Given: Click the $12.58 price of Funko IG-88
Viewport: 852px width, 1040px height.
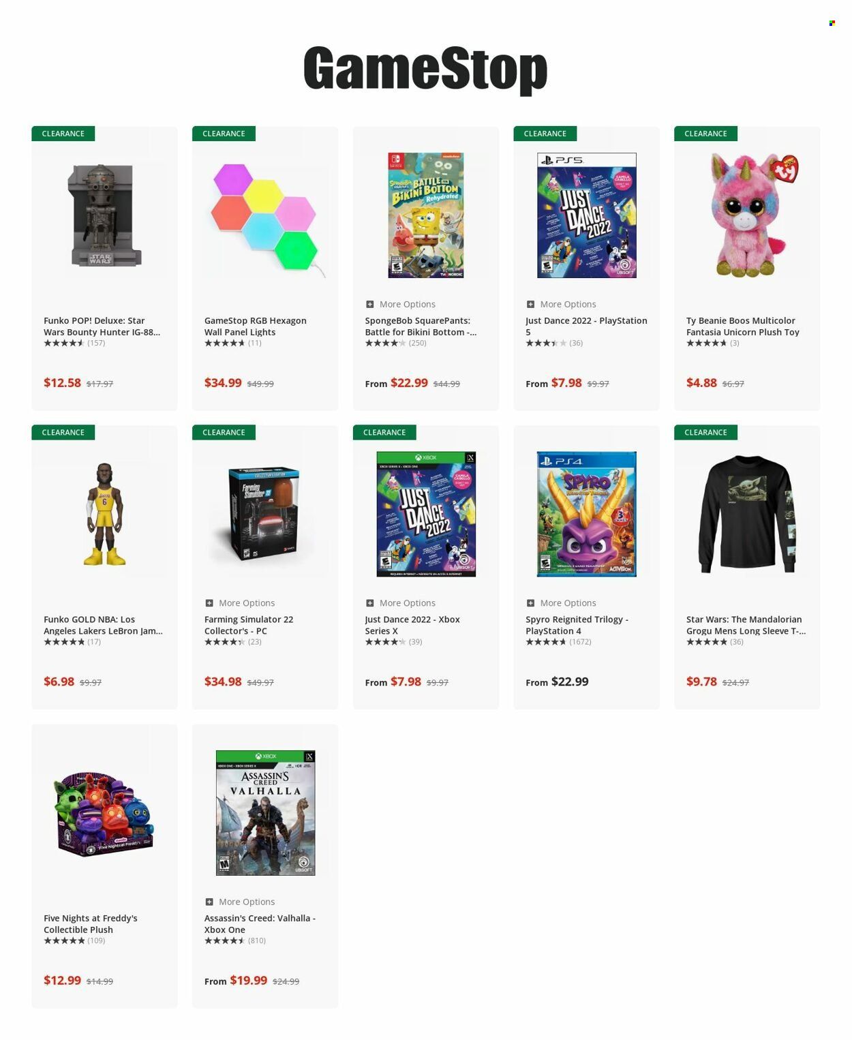Looking at the screenshot, I should point(62,383).
